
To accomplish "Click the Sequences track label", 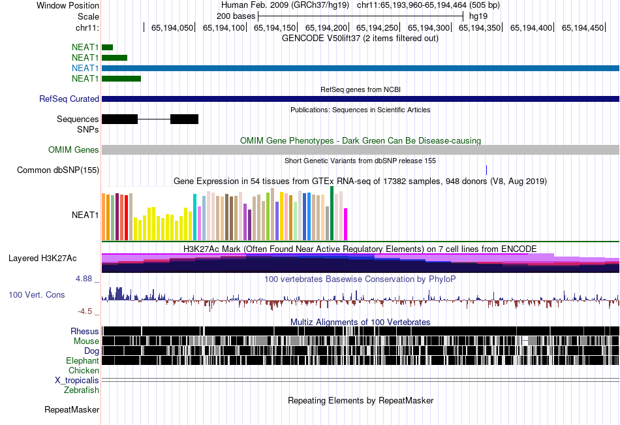I will pos(78,119).
